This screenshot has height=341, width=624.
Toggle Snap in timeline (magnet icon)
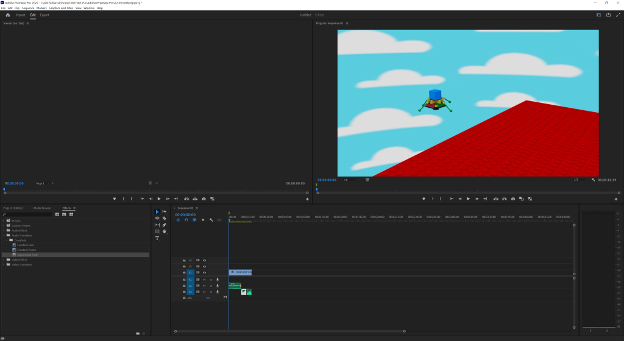pyautogui.click(x=186, y=220)
